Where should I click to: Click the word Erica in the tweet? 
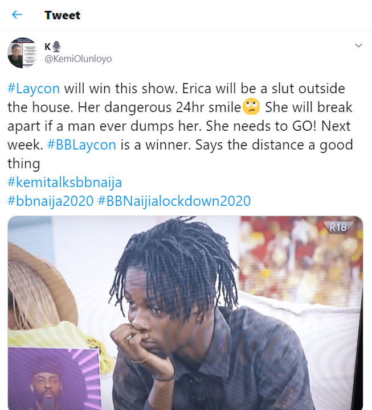click(197, 88)
